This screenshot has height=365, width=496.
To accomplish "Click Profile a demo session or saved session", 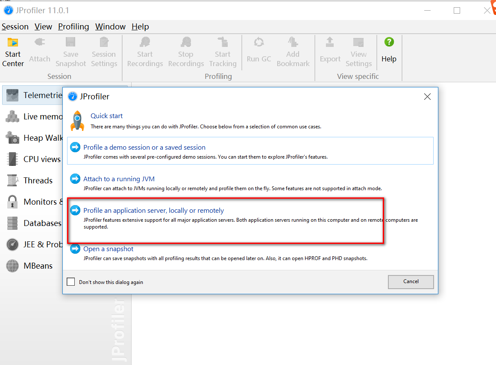I will coord(144,147).
